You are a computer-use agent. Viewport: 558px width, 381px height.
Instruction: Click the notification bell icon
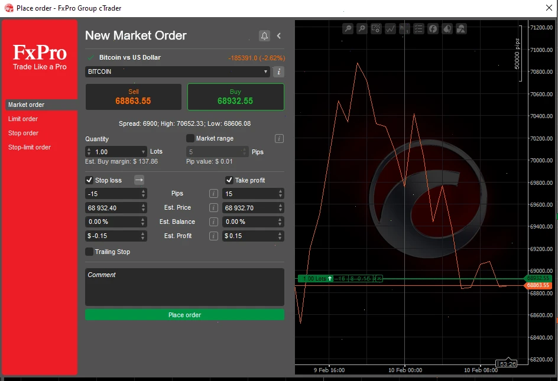[264, 35]
